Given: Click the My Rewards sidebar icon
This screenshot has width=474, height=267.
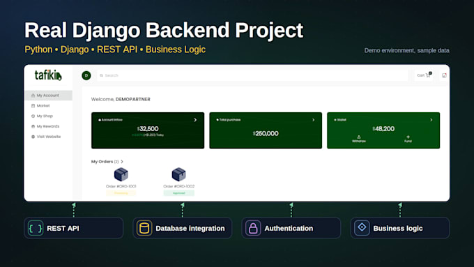Looking at the screenshot, I should pos(33,126).
